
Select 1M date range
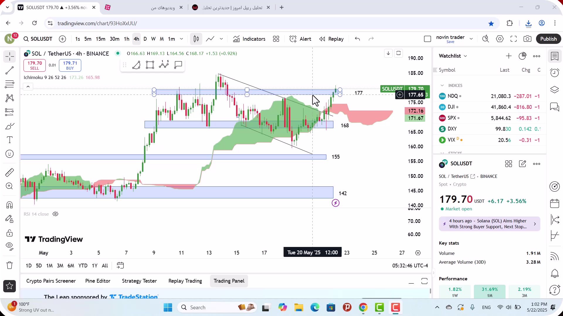(x=49, y=266)
